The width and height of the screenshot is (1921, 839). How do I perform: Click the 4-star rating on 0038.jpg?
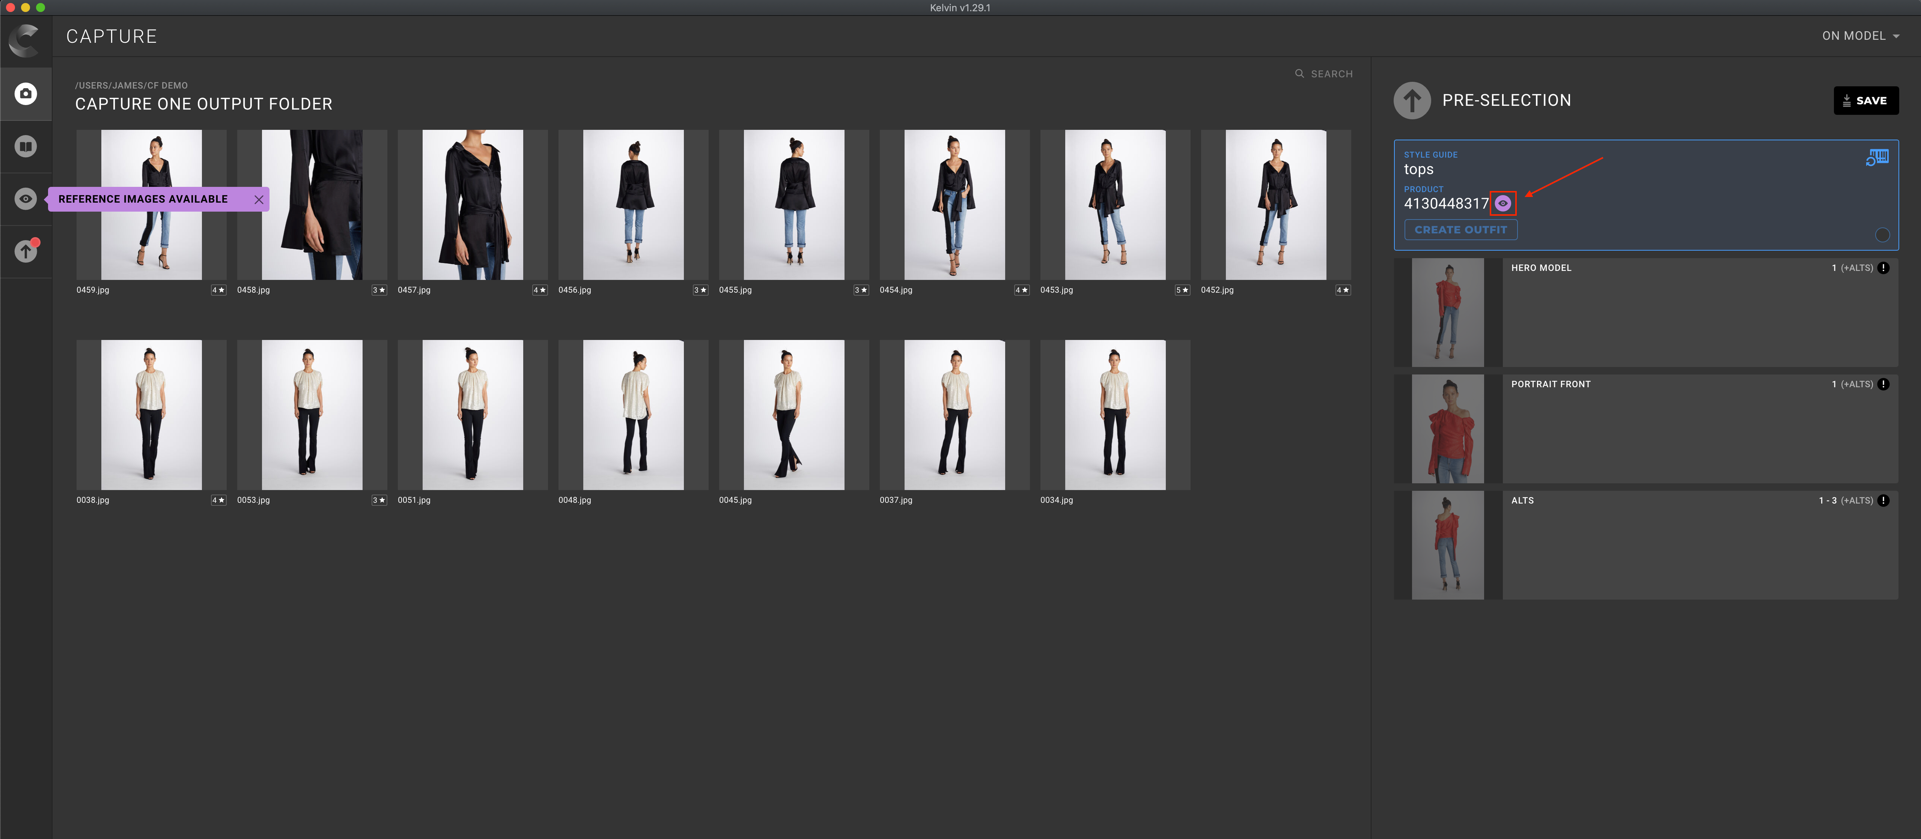[x=218, y=501]
